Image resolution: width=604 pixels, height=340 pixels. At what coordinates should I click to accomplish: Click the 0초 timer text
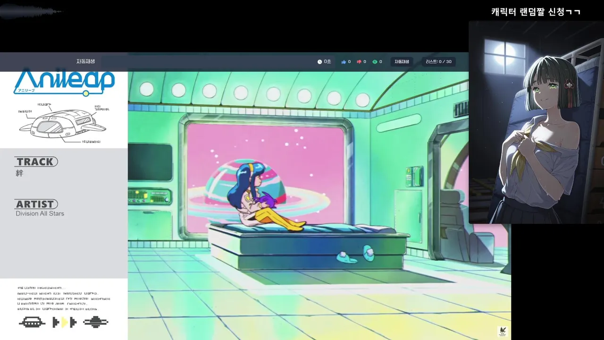327,62
